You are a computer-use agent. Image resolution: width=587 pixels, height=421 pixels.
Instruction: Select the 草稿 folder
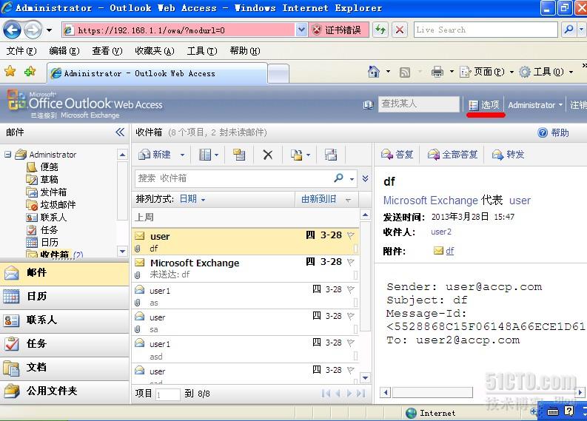pyautogui.click(x=49, y=180)
